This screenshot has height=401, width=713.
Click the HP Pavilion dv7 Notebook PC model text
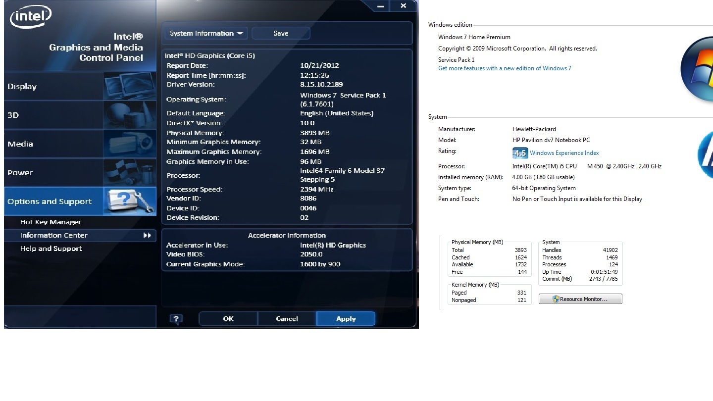(551, 140)
